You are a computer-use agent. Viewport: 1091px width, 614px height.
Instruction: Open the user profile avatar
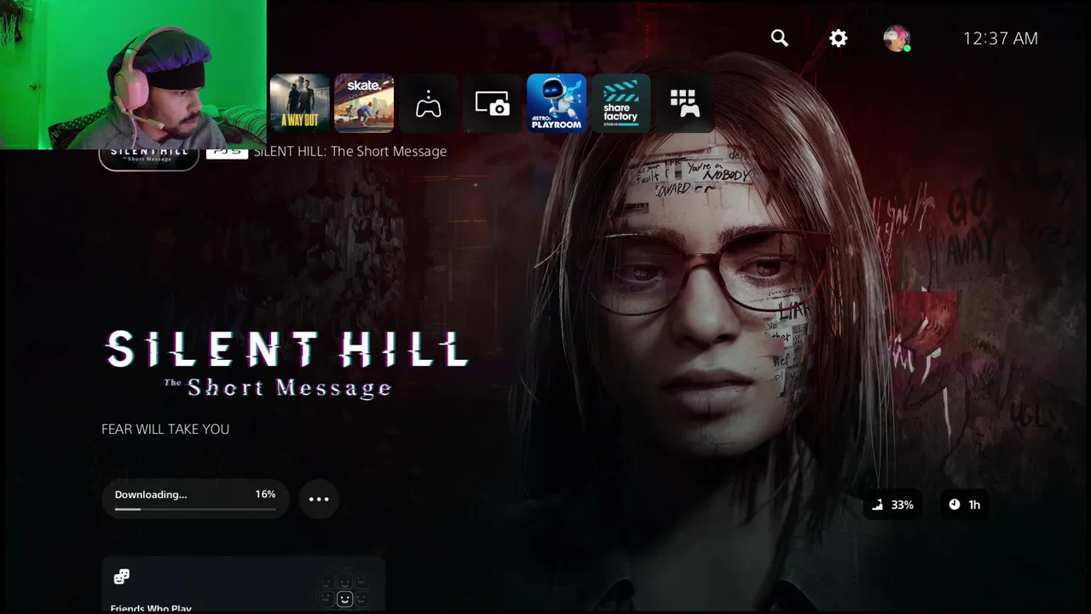point(897,38)
